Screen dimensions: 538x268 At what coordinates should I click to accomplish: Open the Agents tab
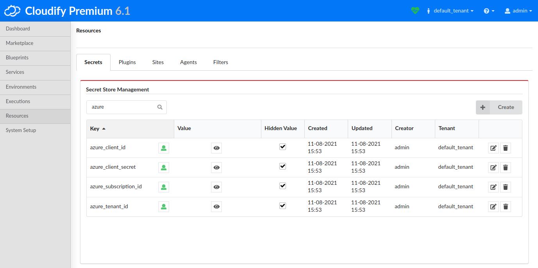(188, 62)
